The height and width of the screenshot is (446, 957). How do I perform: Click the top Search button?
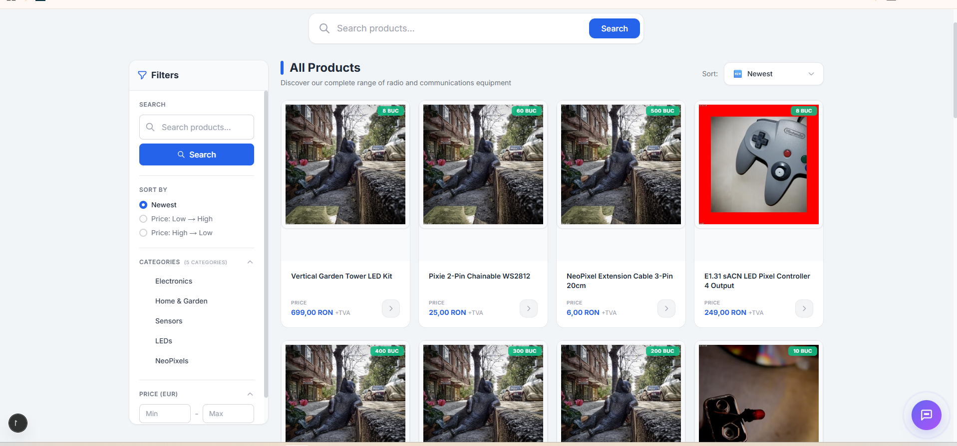614,28
